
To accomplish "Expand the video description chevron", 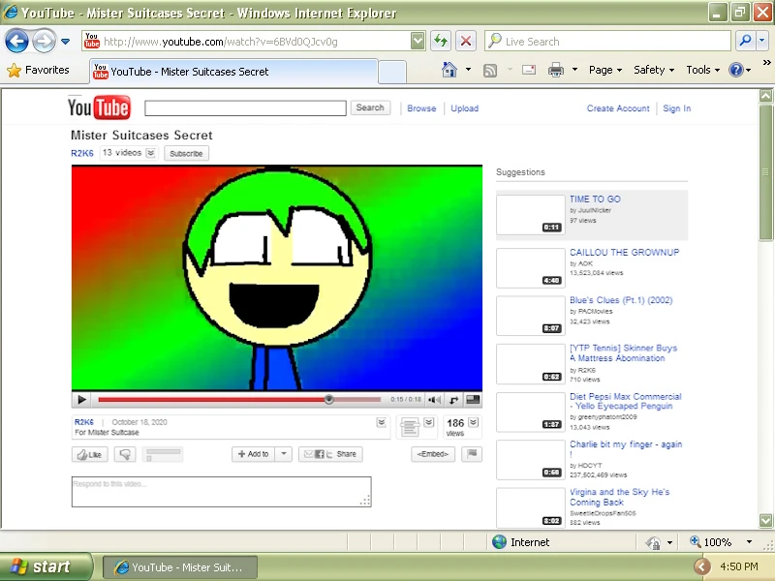I will click(381, 422).
